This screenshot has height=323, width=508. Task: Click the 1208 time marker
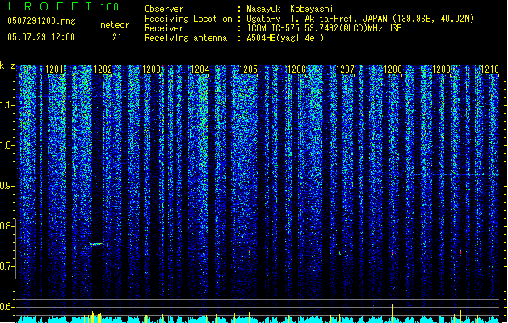click(x=393, y=69)
